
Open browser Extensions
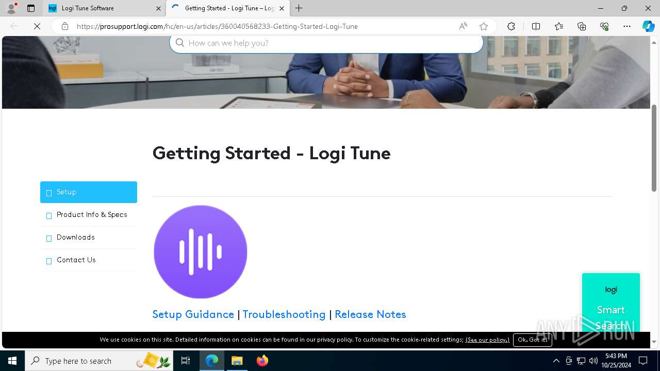point(511,26)
